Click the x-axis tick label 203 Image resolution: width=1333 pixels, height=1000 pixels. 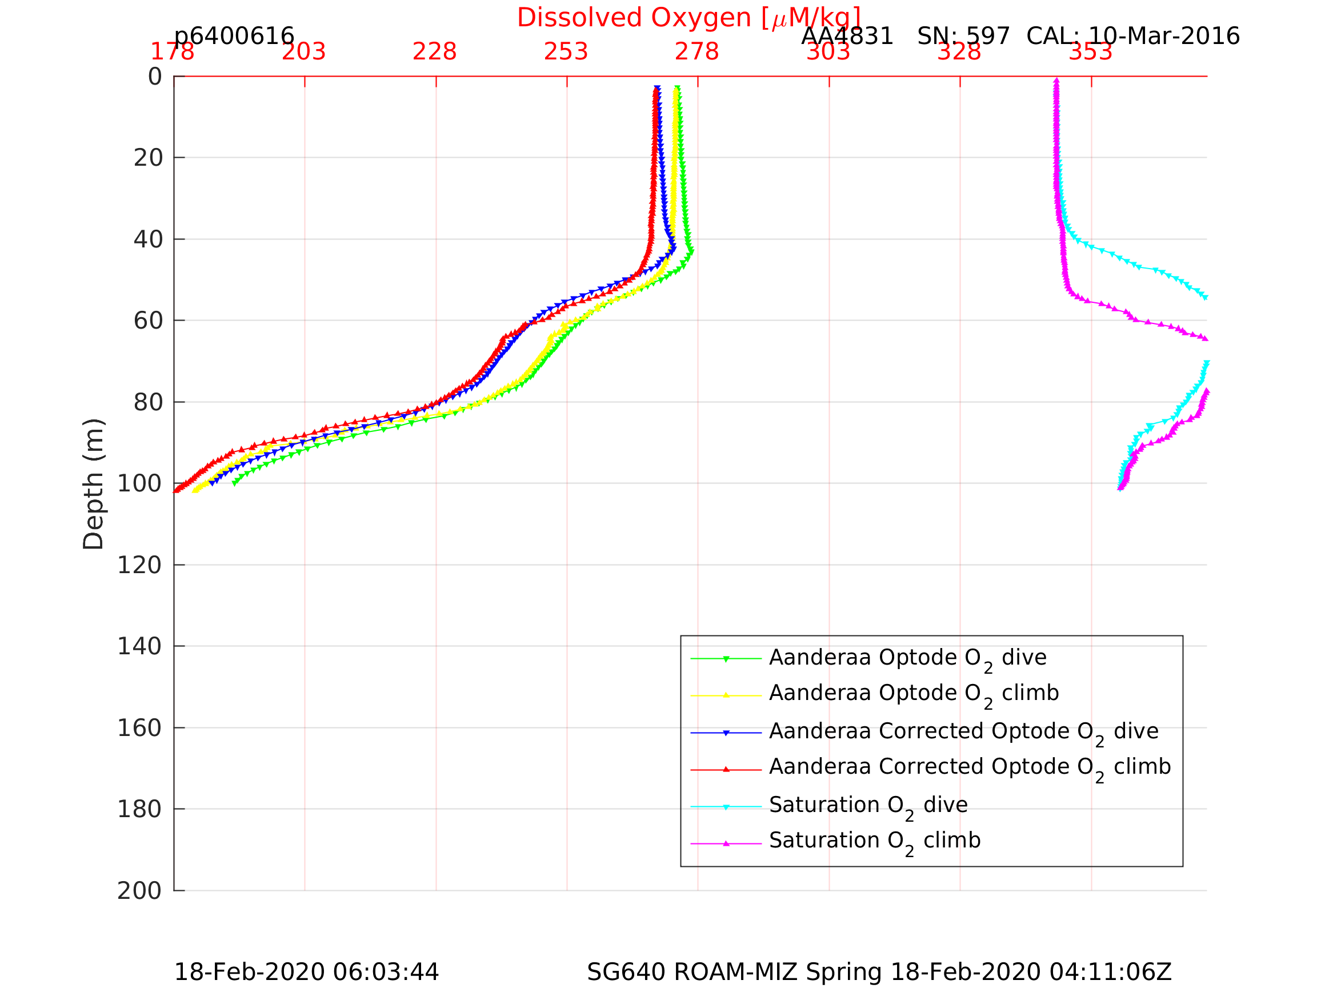point(304,52)
